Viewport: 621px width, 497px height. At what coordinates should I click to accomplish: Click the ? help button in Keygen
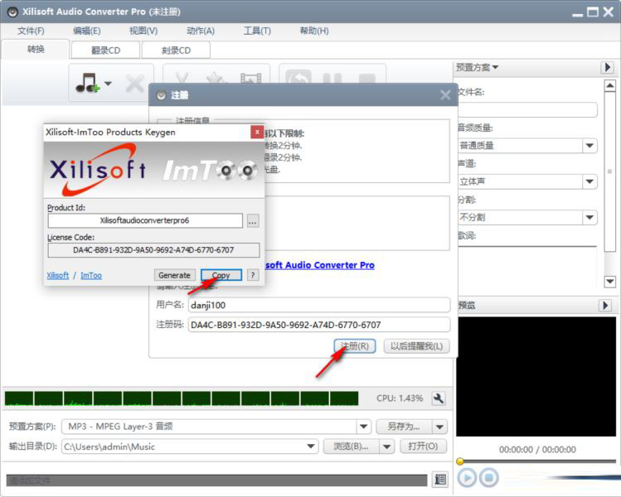[253, 275]
